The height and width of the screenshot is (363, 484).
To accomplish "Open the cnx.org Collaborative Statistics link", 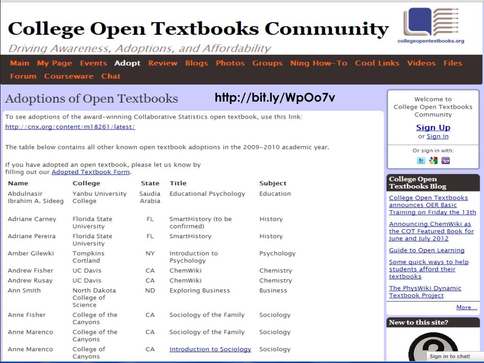I will pos(70,127).
